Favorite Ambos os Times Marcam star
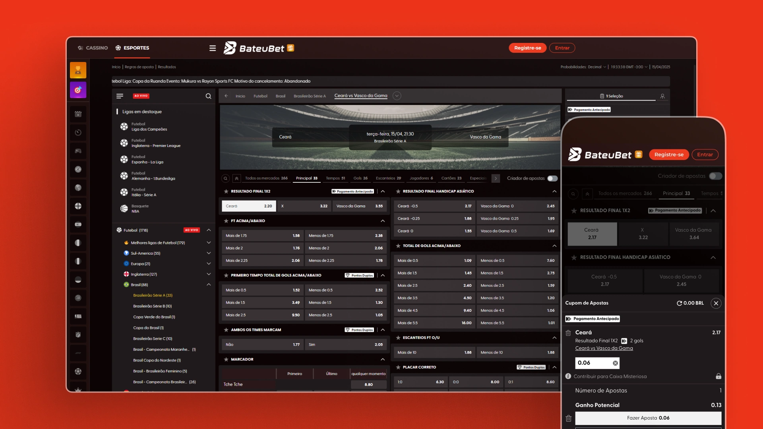The width and height of the screenshot is (763, 429). (x=226, y=330)
